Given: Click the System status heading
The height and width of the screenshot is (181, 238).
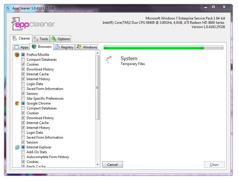Looking at the screenshot, I should point(129,58).
